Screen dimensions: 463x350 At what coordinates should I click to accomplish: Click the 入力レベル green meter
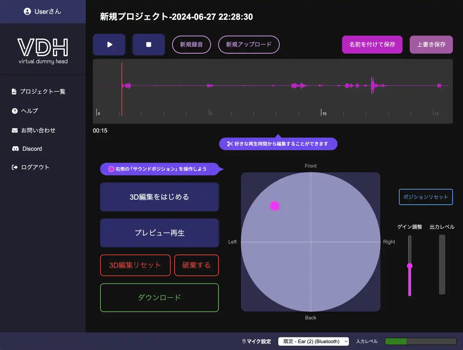click(x=396, y=341)
